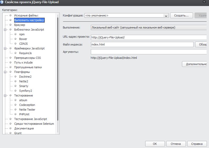Select RequireJs under Фреймворки JavaScript
Viewport: 209px width, 148px height.
(x=25, y=53)
